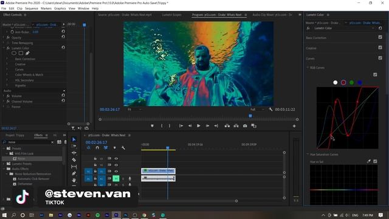
Task: Collapse RGB Curves section
Action: coord(308,68)
